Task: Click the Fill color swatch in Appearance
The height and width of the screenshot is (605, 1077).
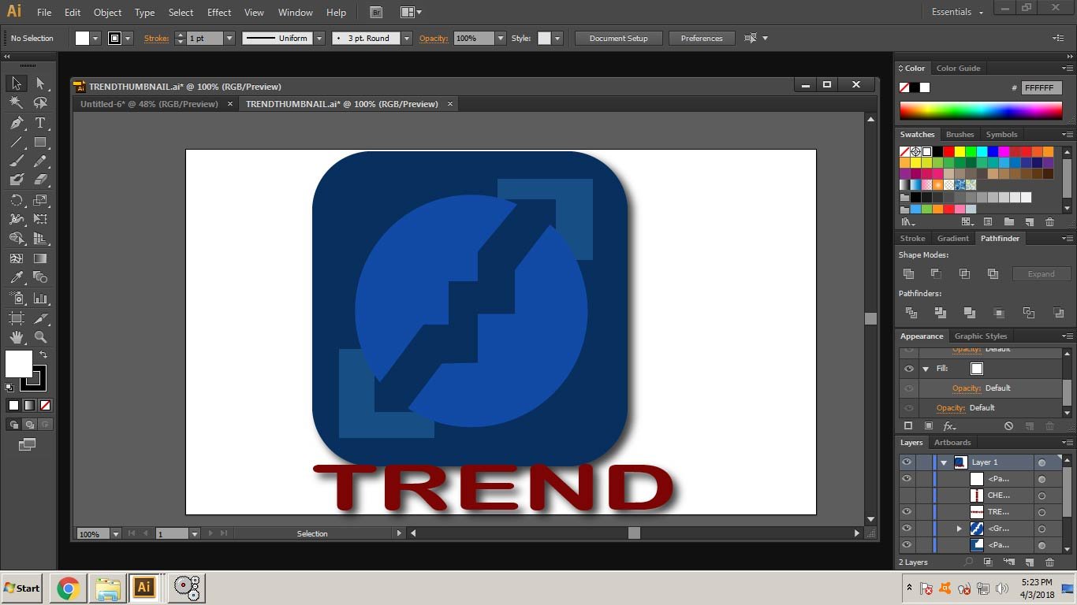Action: pos(977,369)
